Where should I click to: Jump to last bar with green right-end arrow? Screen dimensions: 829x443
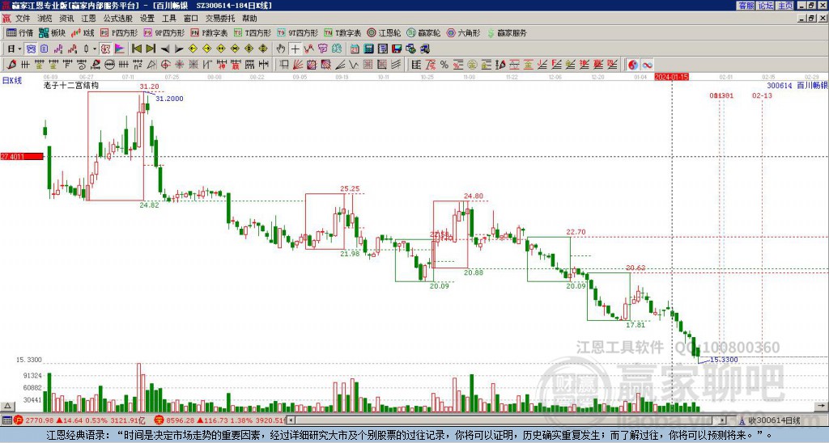[x=151, y=49]
